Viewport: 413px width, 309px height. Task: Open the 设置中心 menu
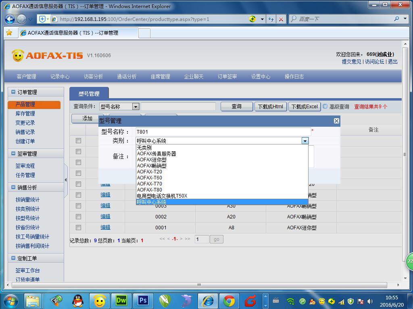[261, 76]
